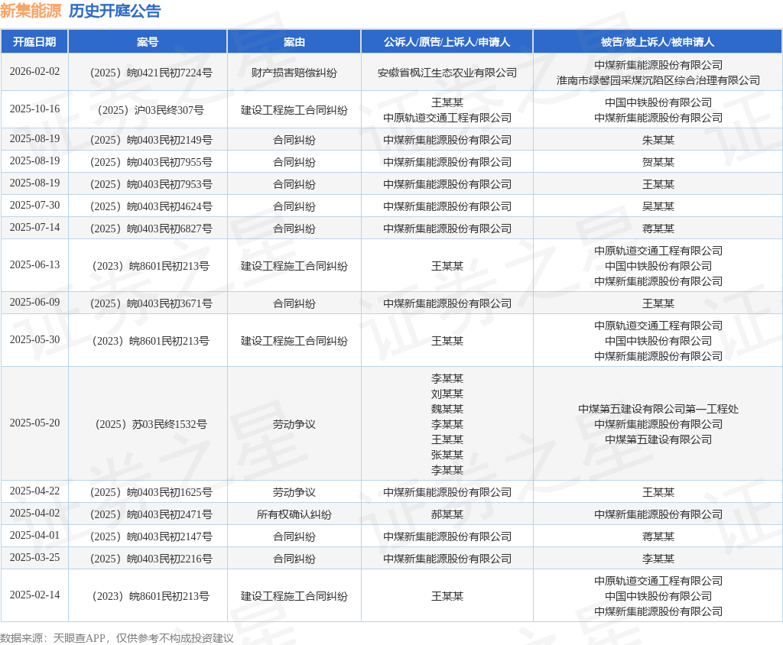The image size is (783, 645).
Task: Click plaintiff 张某某
Action: pyautogui.click(x=447, y=455)
